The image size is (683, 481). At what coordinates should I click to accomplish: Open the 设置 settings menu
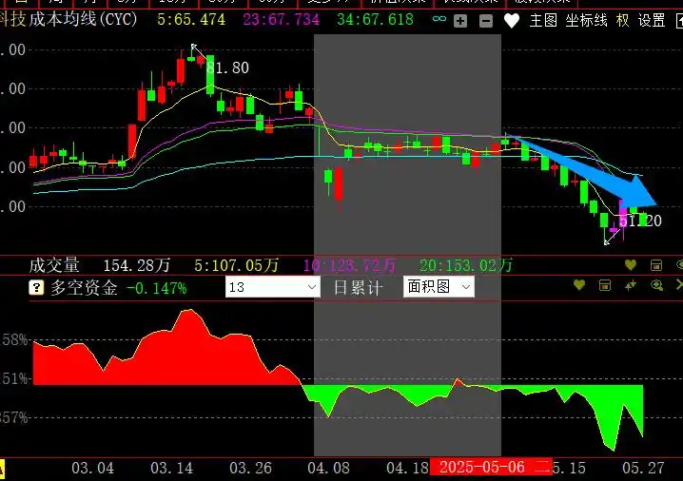tap(652, 20)
